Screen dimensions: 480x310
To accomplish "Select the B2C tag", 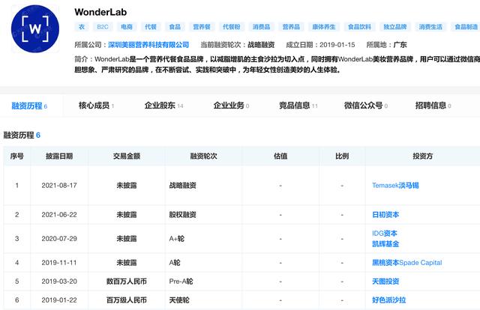I will coord(103,27).
